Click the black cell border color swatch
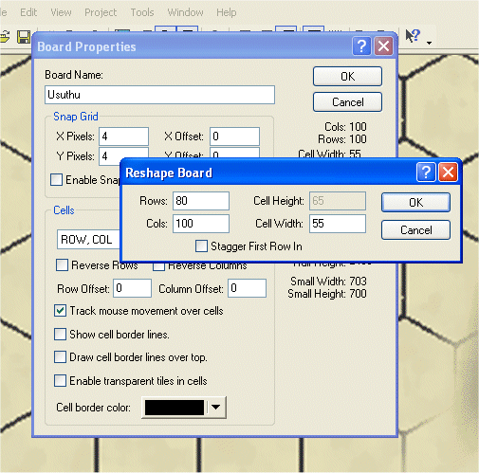 (175, 408)
